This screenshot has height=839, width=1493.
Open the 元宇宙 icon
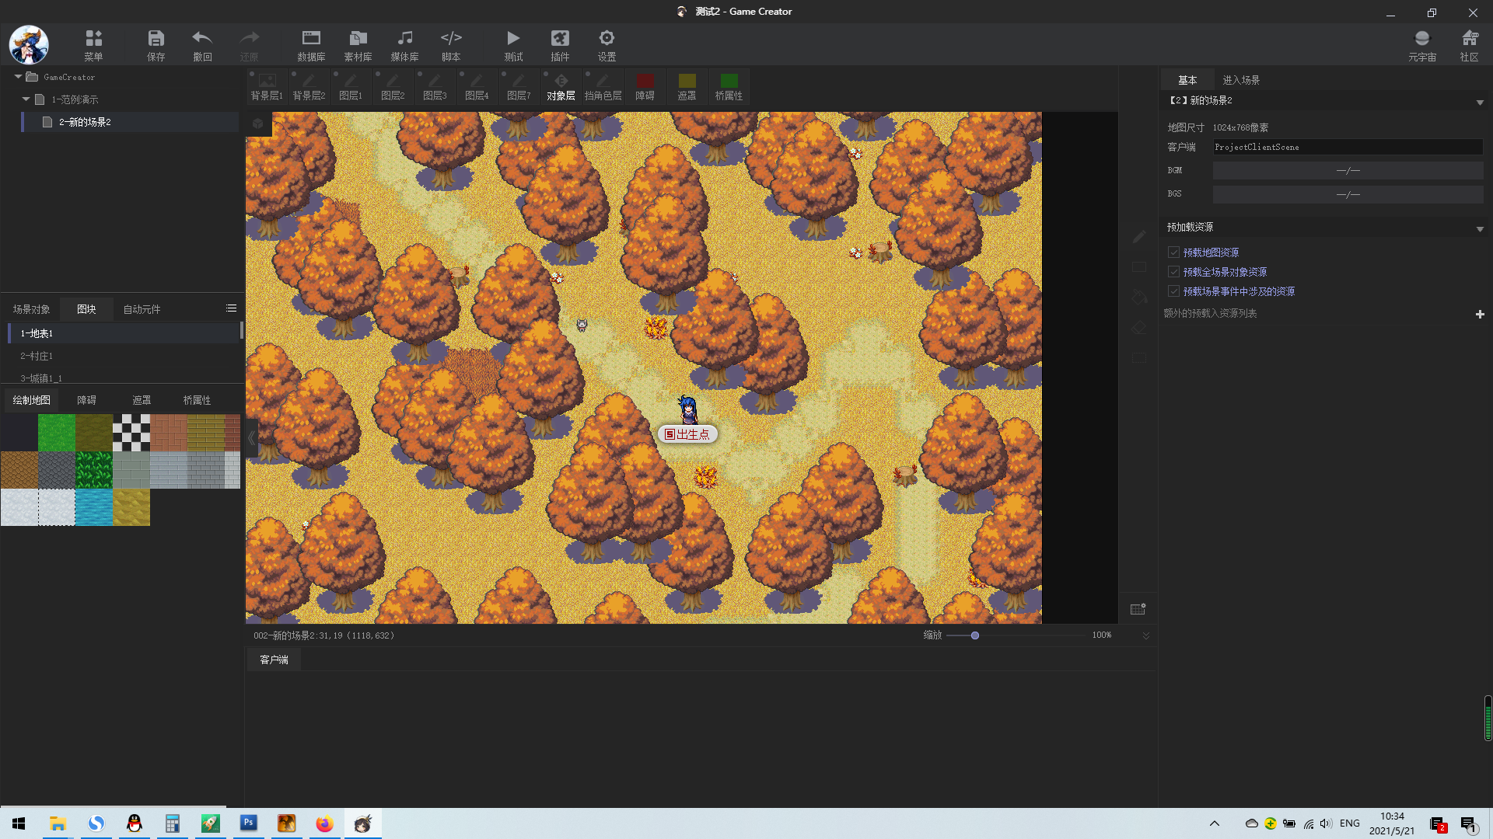click(x=1422, y=45)
